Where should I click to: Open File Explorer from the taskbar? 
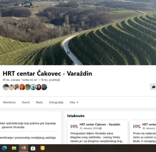(14, 148)
